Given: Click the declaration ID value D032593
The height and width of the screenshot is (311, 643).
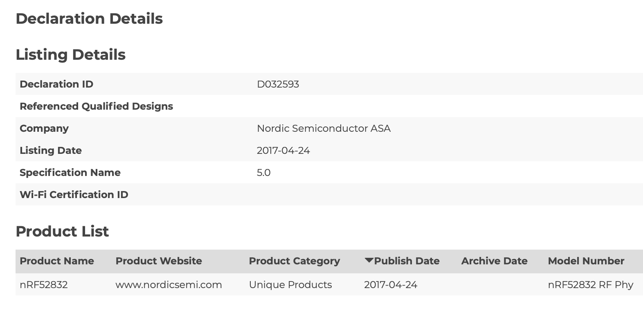Looking at the screenshot, I should (278, 84).
